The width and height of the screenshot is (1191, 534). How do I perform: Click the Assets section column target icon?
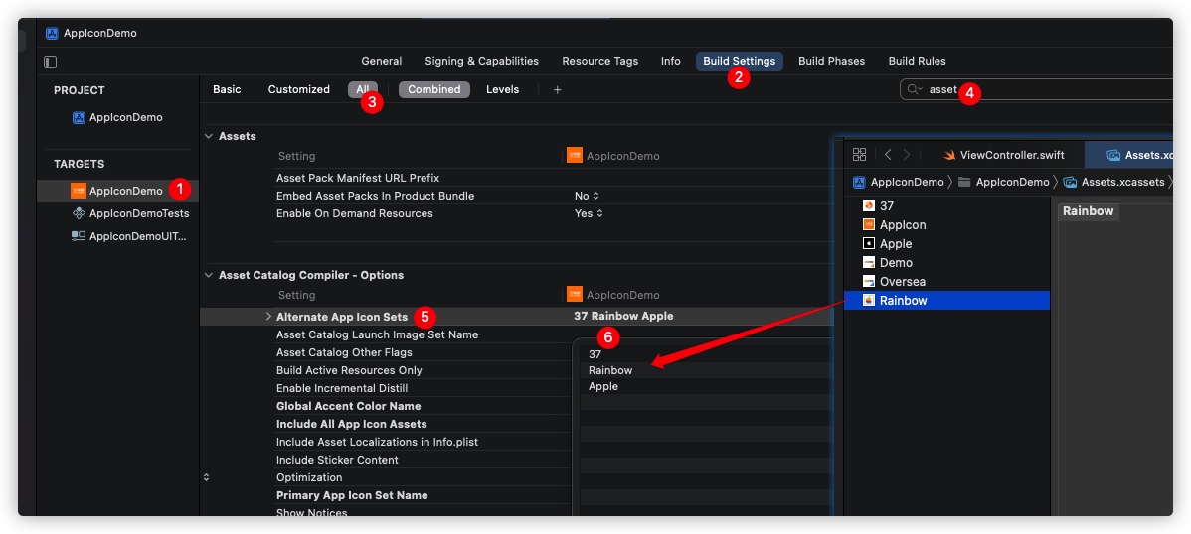(575, 156)
